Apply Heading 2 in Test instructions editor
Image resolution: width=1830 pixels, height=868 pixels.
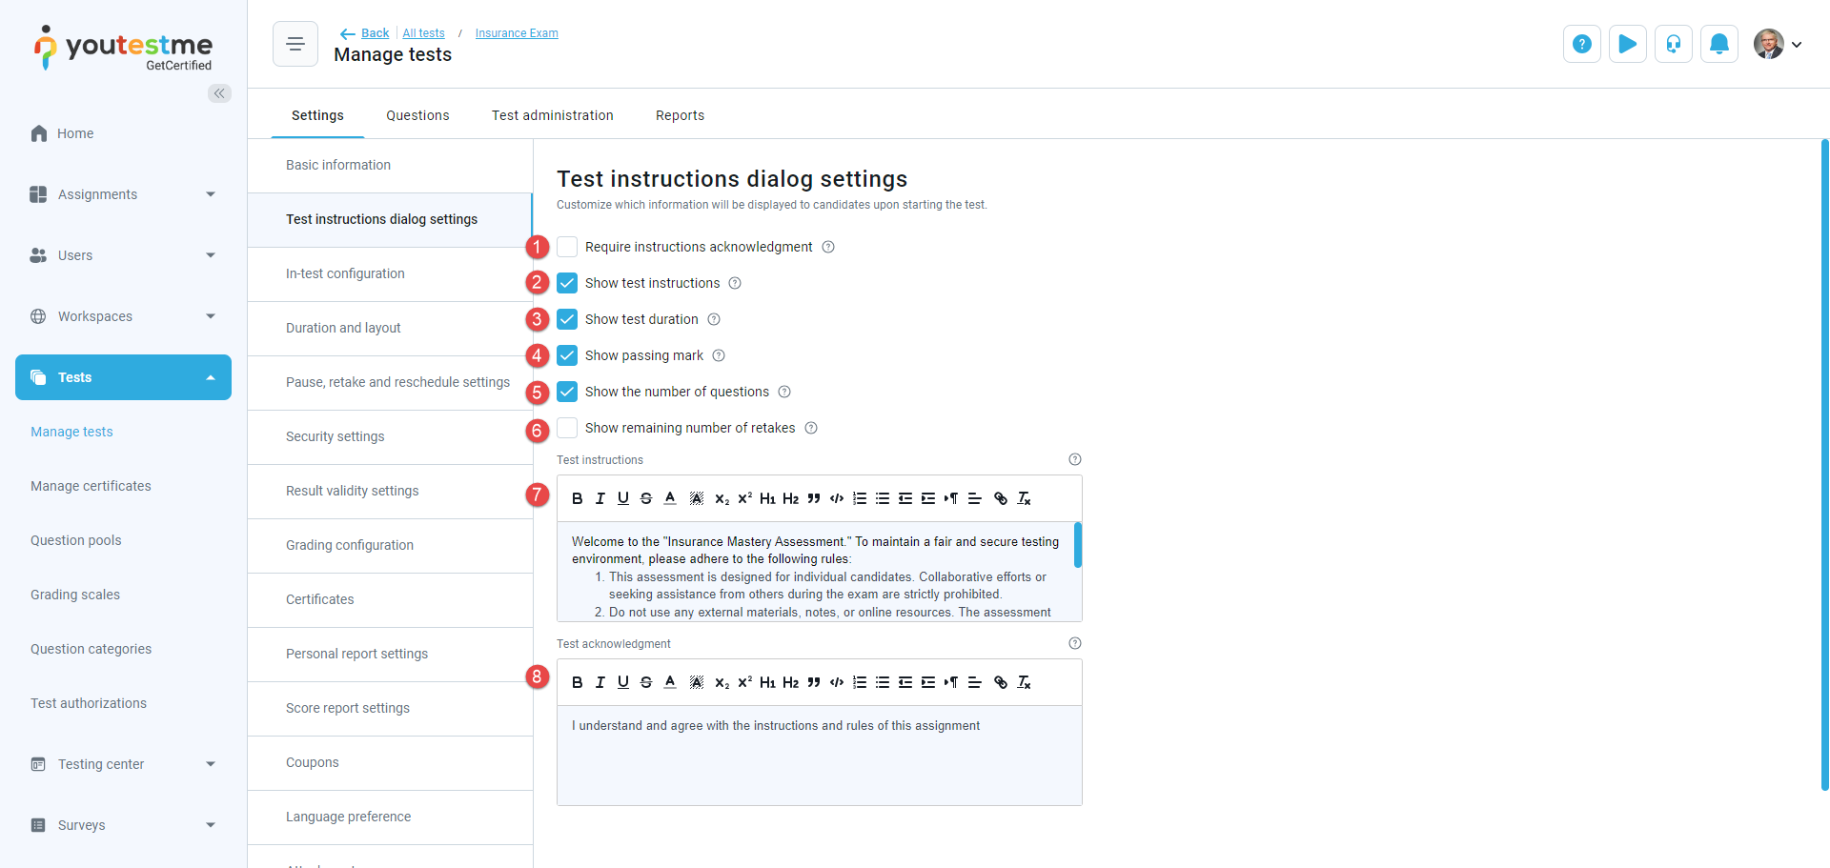(791, 498)
